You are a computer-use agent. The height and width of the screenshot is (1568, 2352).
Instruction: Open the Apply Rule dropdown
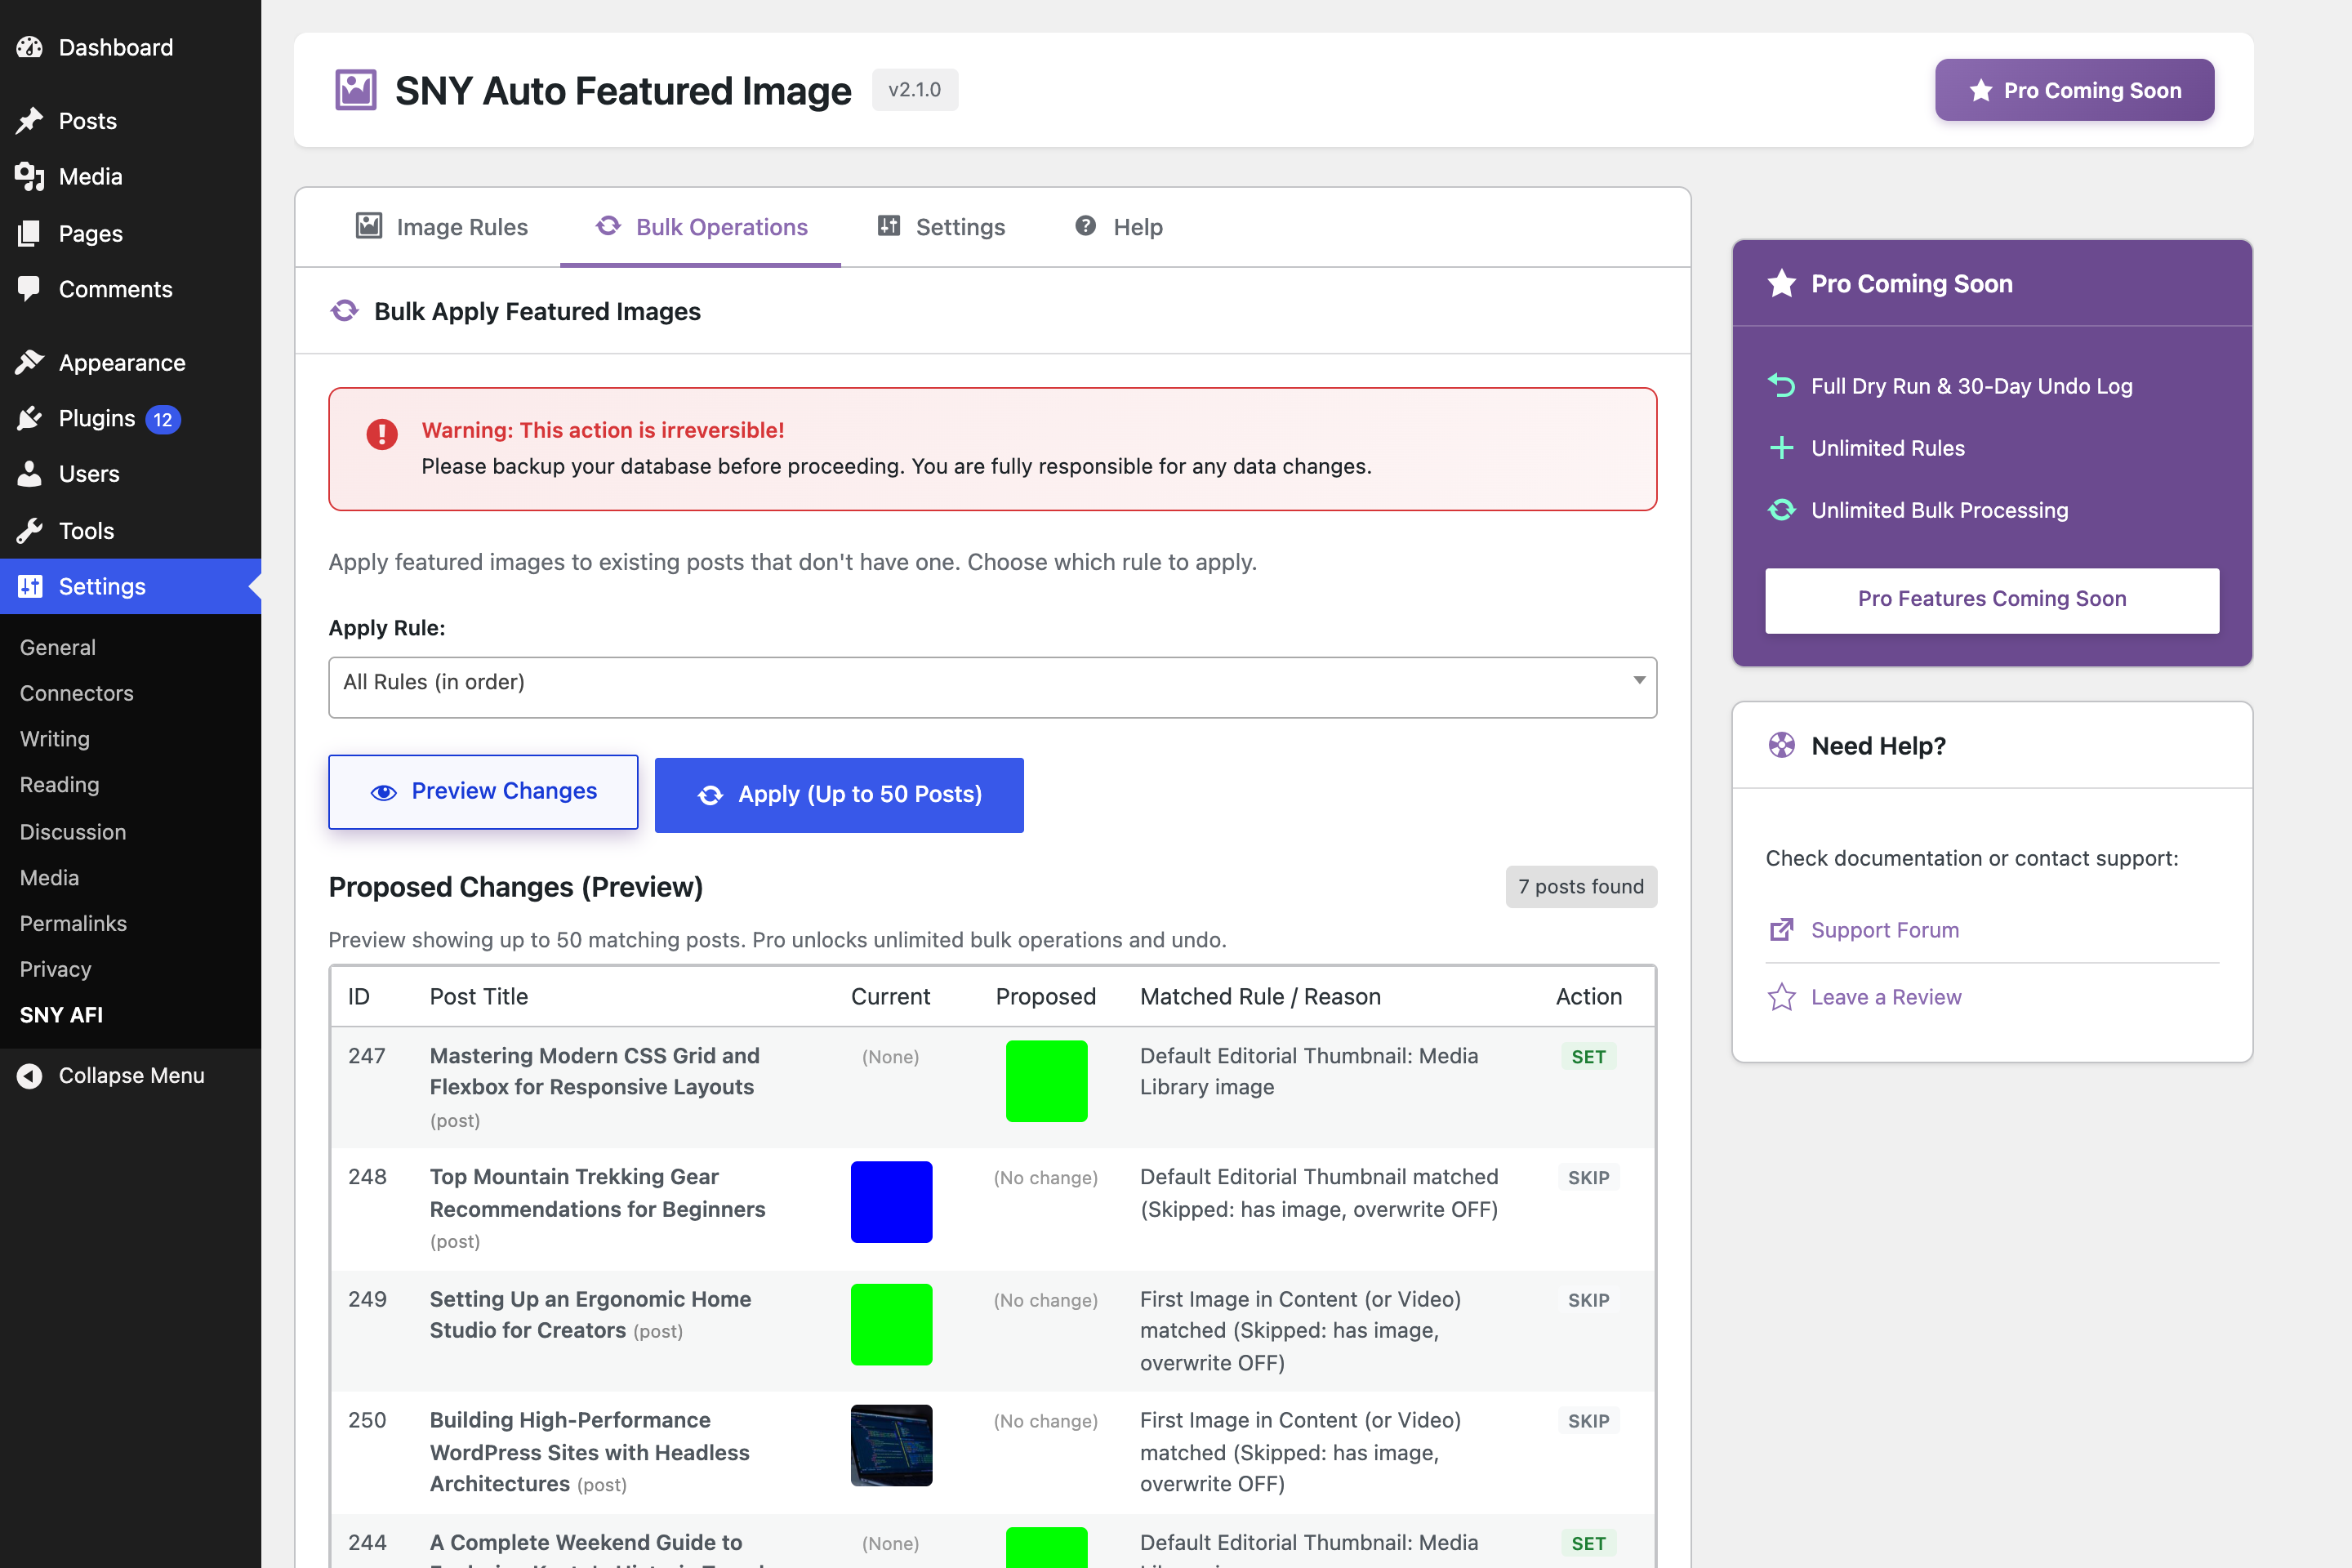coord(992,687)
